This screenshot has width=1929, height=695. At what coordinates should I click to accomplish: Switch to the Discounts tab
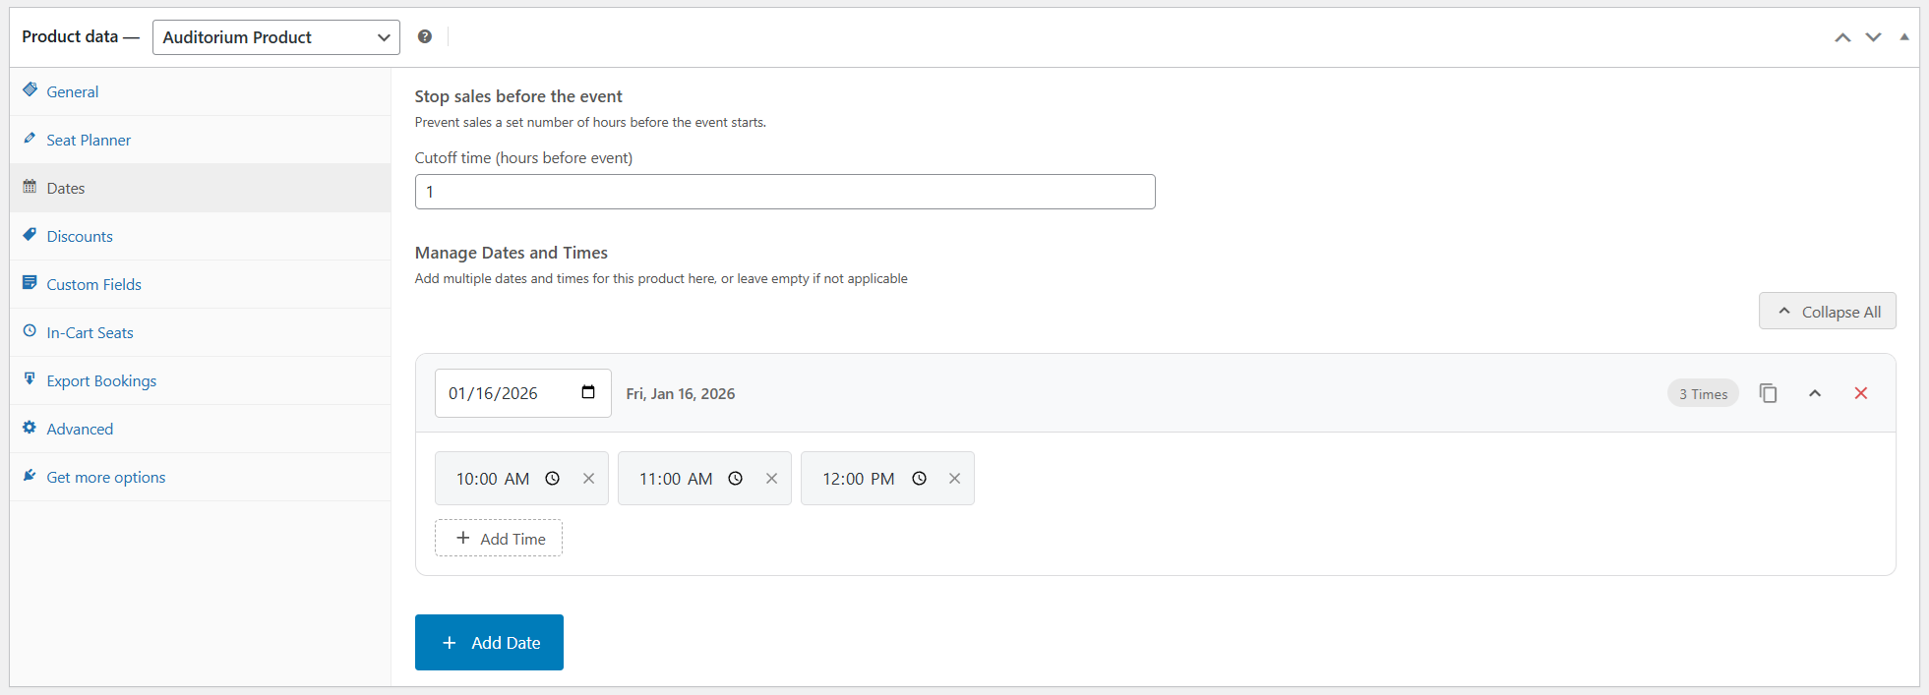click(80, 236)
